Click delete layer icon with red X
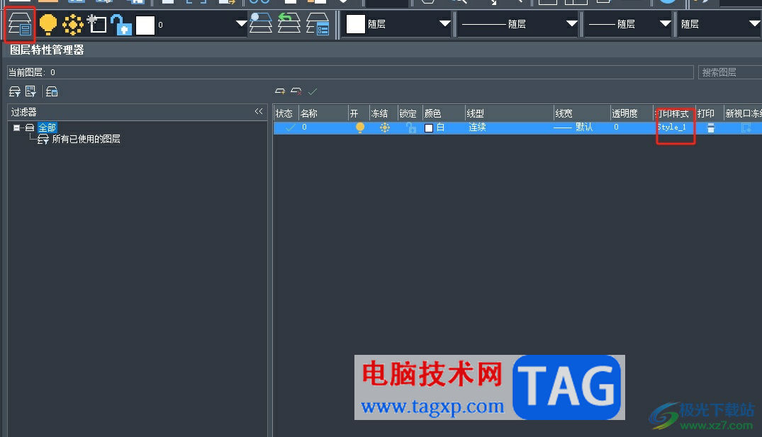 pyautogui.click(x=296, y=91)
